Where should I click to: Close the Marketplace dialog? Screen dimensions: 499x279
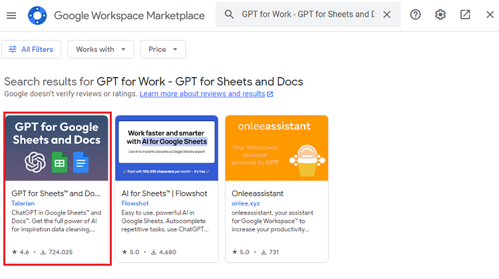pos(490,15)
